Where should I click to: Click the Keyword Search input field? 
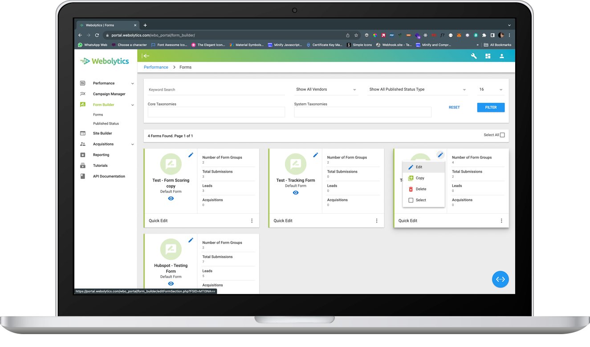click(x=216, y=90)
